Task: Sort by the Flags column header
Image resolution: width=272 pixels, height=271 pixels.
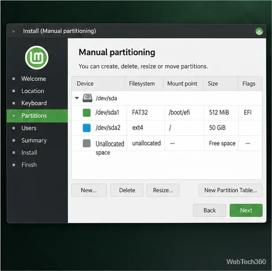Action: pyautogui.click(x=250, y=84)
